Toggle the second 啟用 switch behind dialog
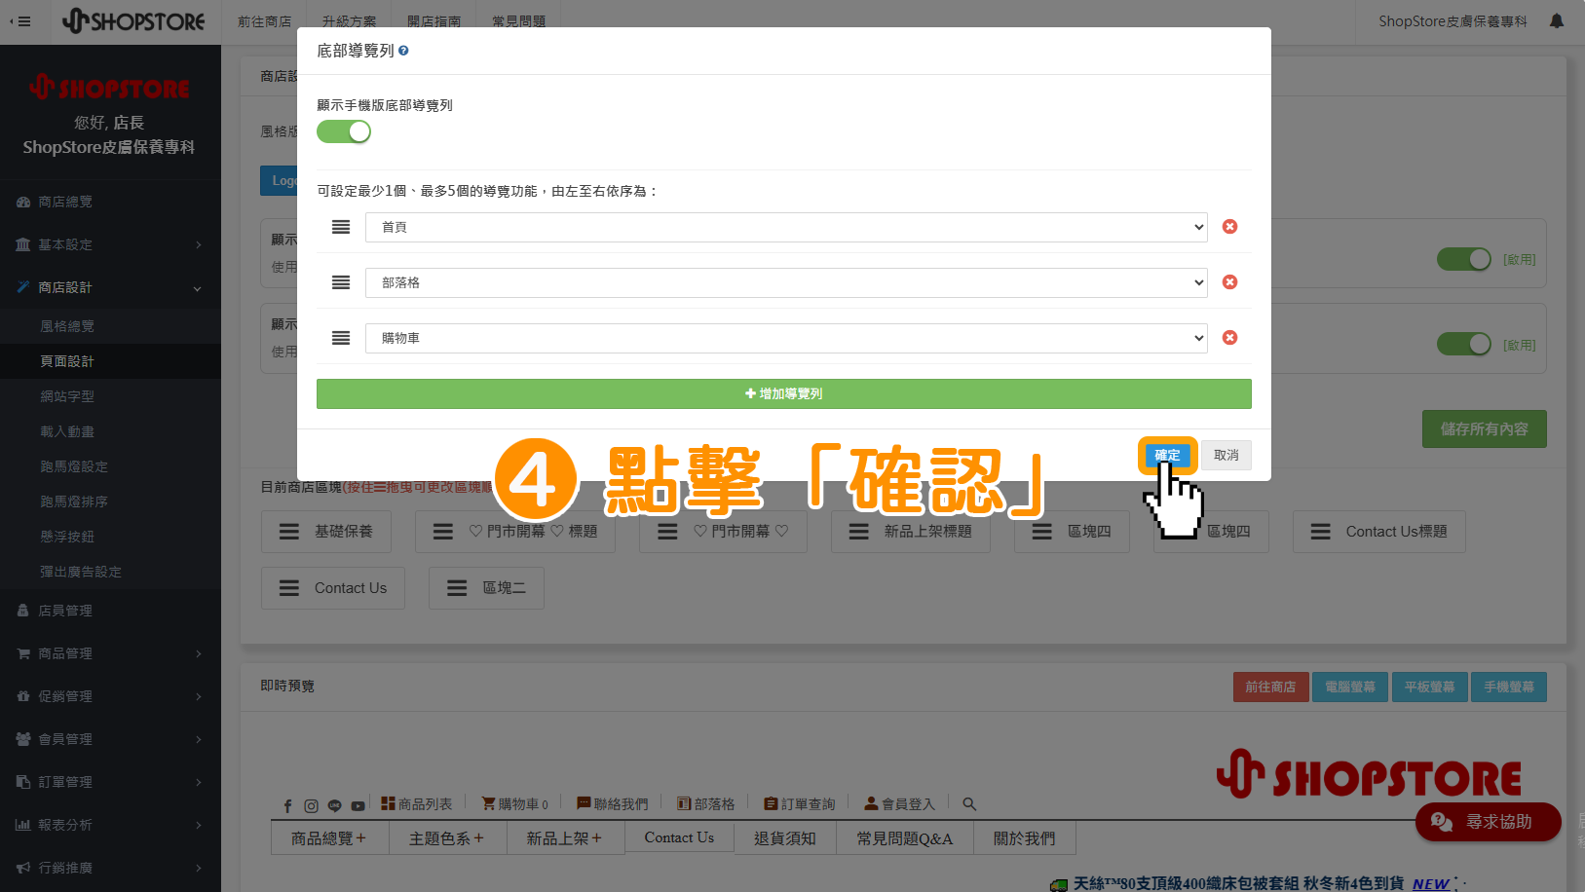The image size is (1585, 892). (1464, 345)
